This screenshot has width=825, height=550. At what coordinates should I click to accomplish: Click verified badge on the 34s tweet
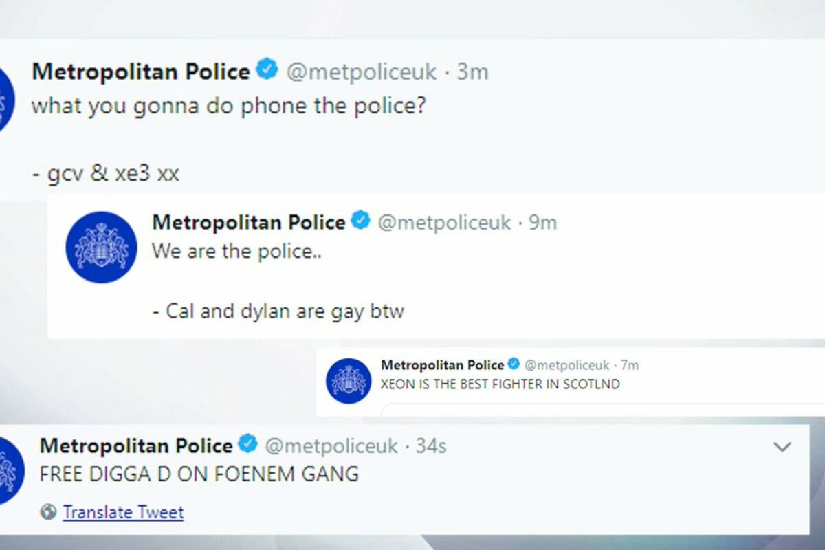pos(247,444)
